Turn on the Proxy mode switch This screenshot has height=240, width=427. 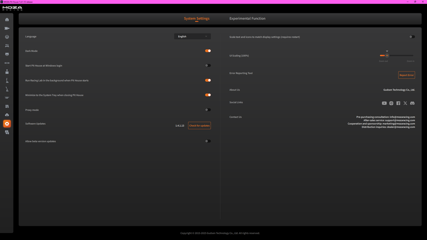[208, 110]
